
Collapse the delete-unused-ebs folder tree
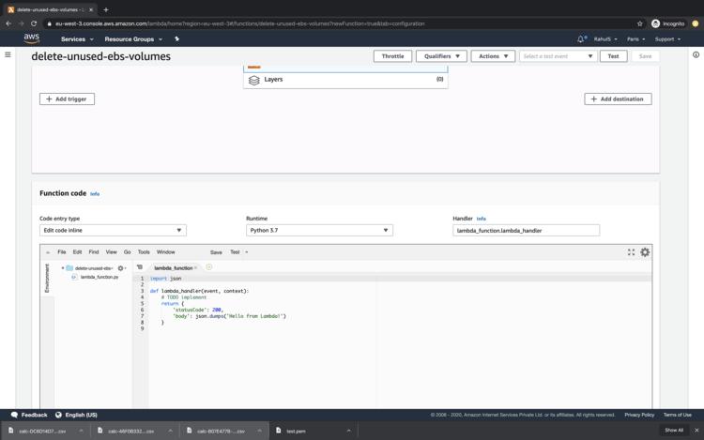[63, 268]
